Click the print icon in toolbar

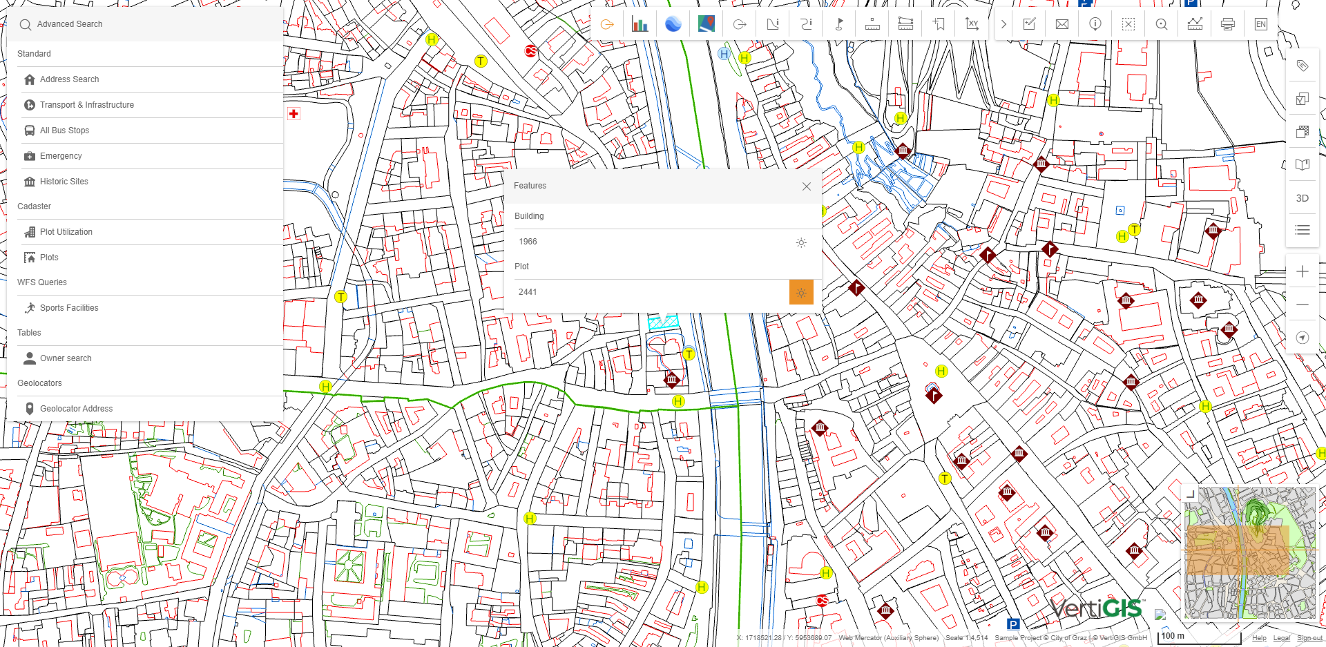1227,25
